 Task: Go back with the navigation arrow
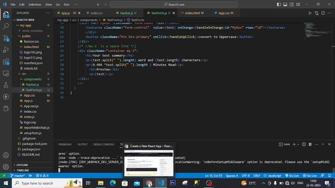[98, 5]
